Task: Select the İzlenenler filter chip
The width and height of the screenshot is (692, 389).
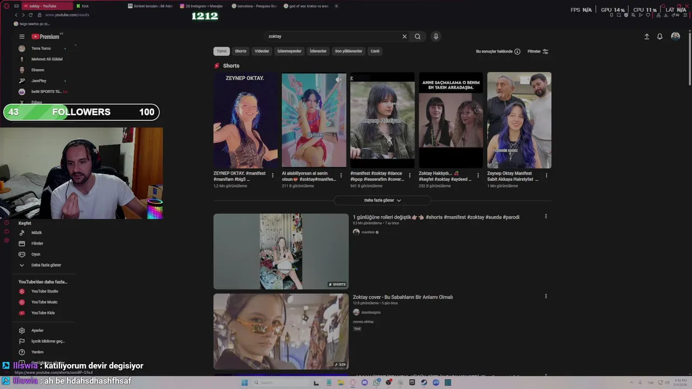Action: pos(318,51)
